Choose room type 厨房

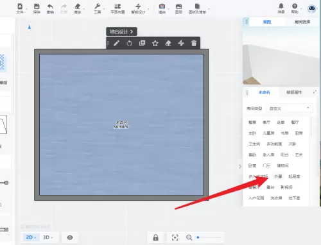(x=299, y=133)
